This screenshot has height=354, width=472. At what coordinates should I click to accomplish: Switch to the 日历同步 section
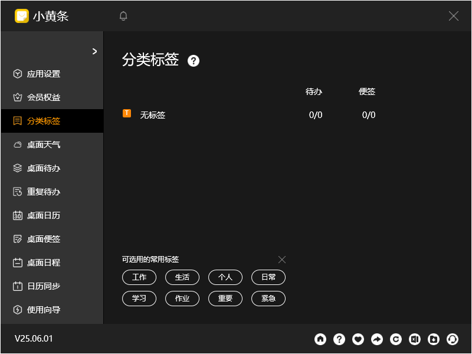point(47,286)
